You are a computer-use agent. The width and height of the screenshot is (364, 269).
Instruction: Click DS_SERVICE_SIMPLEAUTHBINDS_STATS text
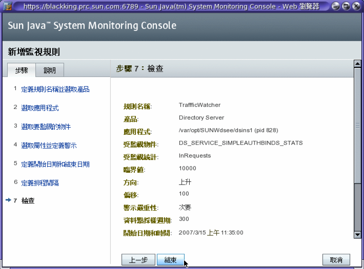click(x=241, y=143)
